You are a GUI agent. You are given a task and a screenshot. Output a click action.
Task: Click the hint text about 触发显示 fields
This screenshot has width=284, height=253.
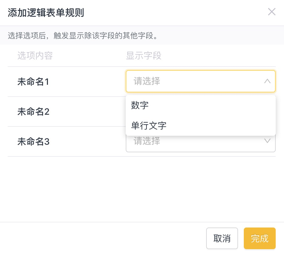pyautogui.click(x=83, y=35)
